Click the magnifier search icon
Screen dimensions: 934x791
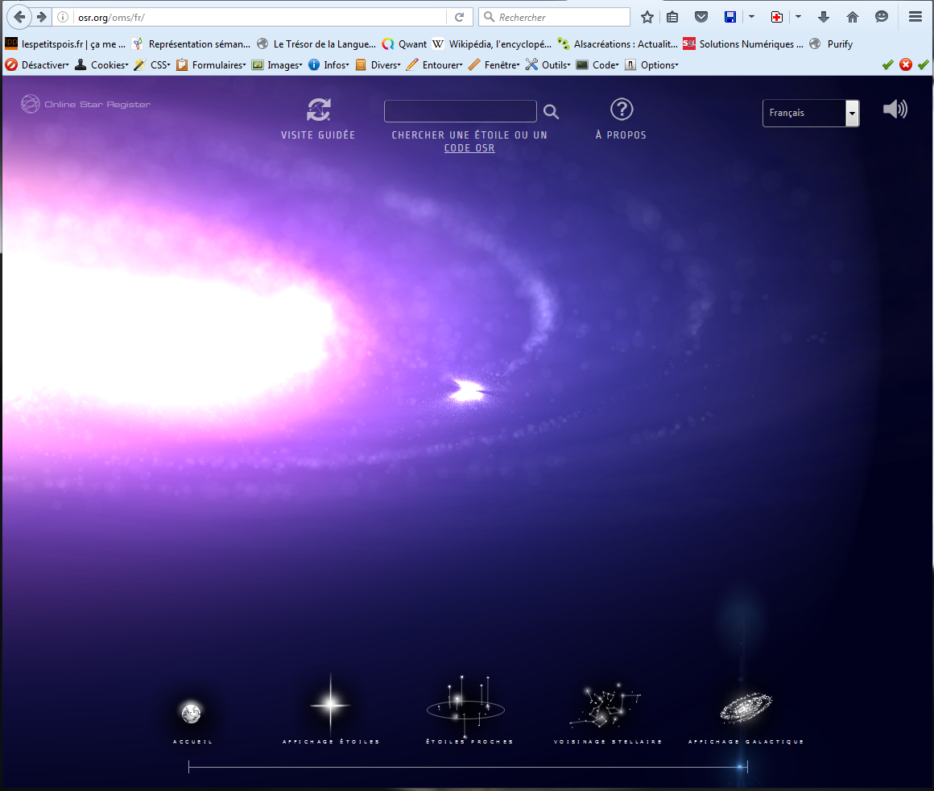pos(551,112)
